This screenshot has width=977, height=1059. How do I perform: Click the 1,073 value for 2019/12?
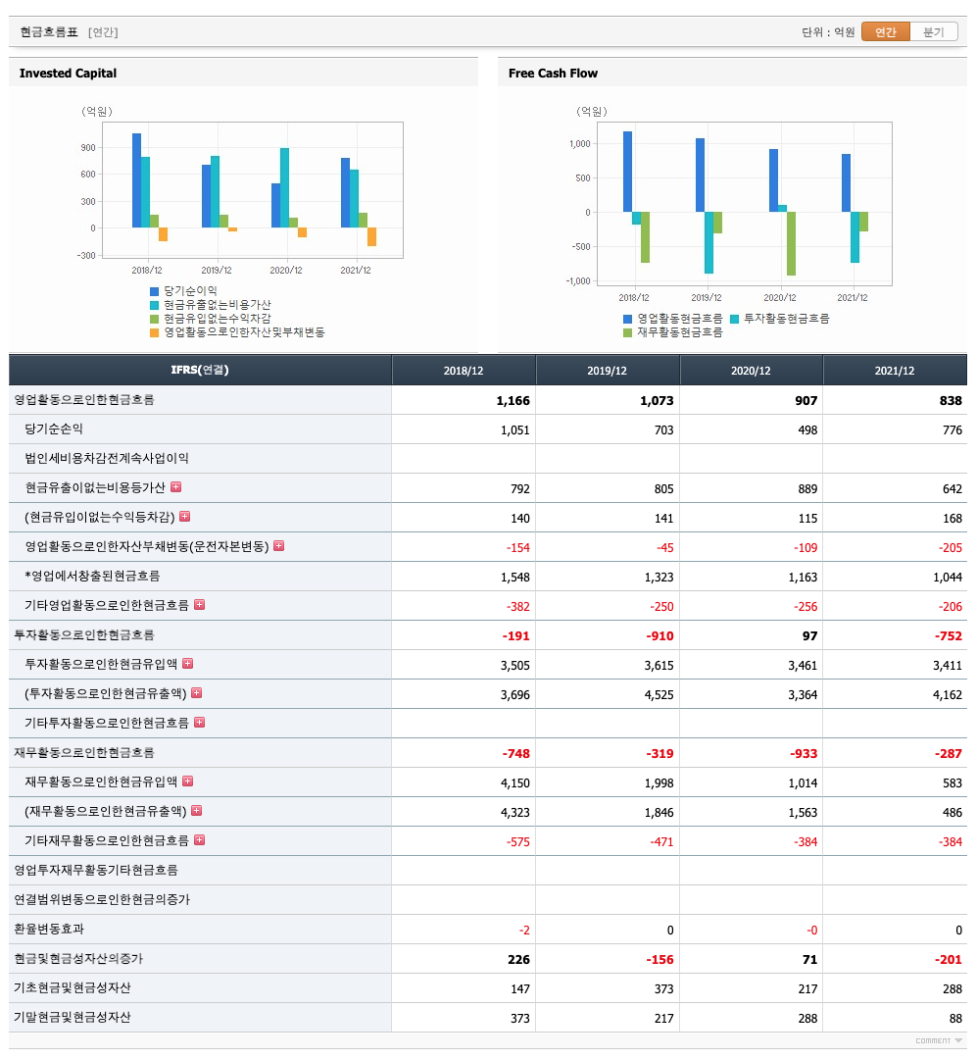[x=657, y=400]
